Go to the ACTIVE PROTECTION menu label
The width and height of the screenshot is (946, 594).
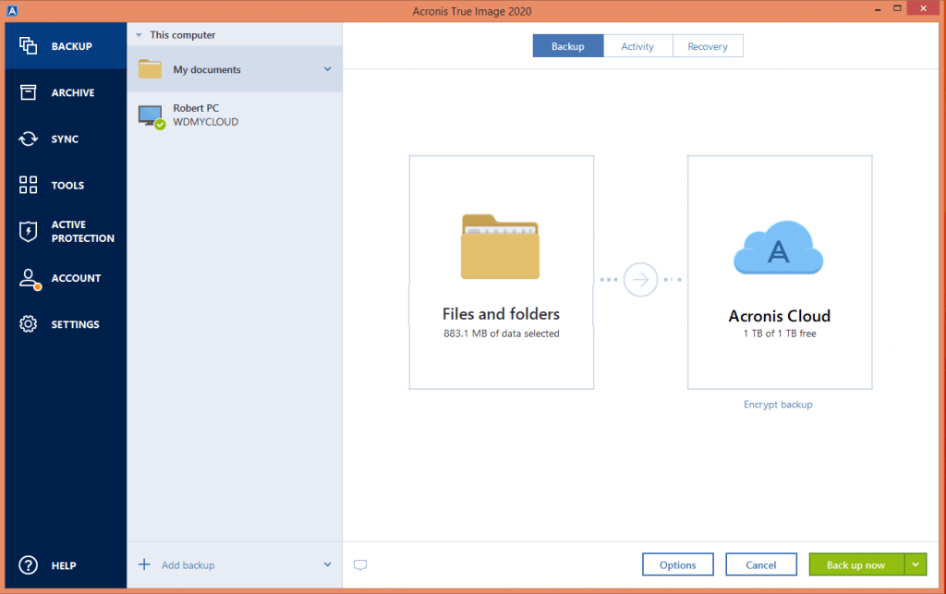(x=82, y=231)
